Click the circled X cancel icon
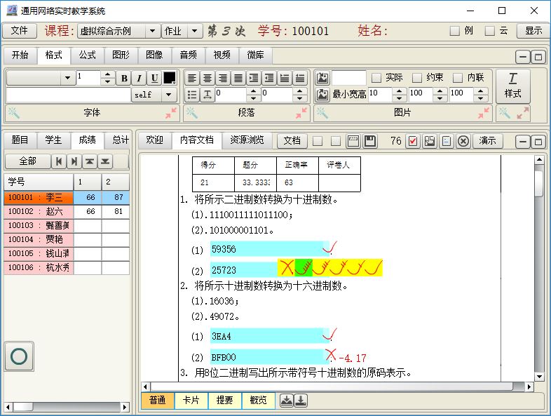This screenshot has width=551, height=416. [463, 141]
